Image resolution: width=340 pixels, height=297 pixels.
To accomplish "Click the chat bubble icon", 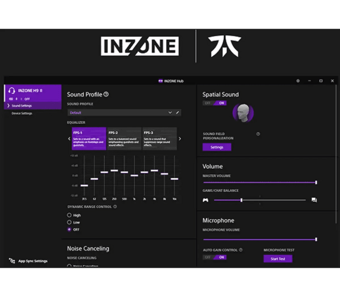I will (x=314, y=200).
